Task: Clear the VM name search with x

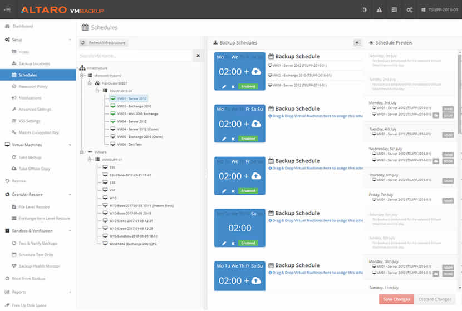Action: click(x=198, y=56)
